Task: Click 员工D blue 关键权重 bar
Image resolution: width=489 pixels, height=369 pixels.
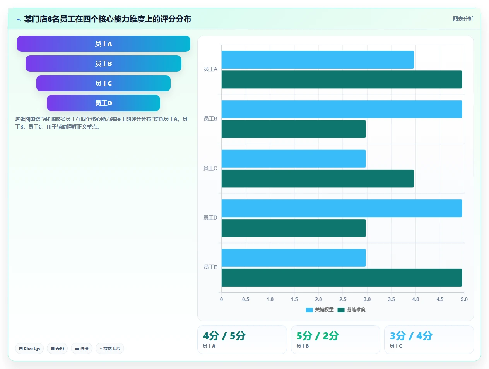Action: (342, 208)
